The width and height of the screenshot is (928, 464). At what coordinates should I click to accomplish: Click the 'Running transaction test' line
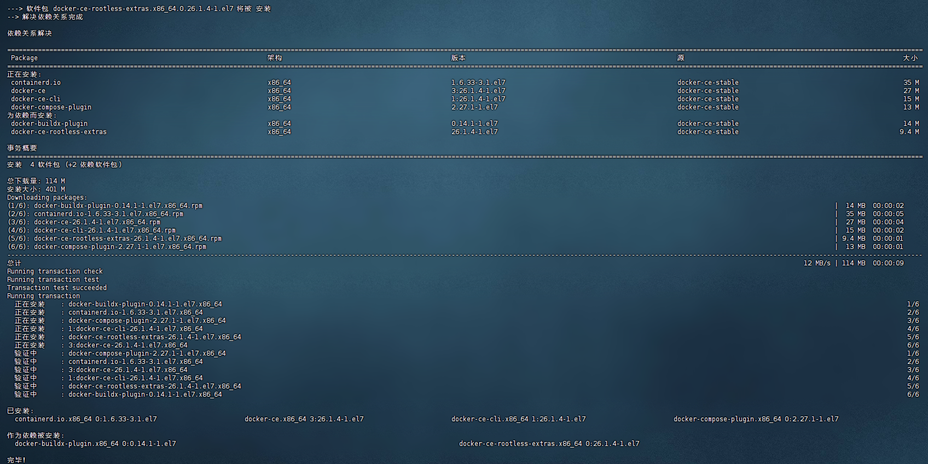(53, 280)
